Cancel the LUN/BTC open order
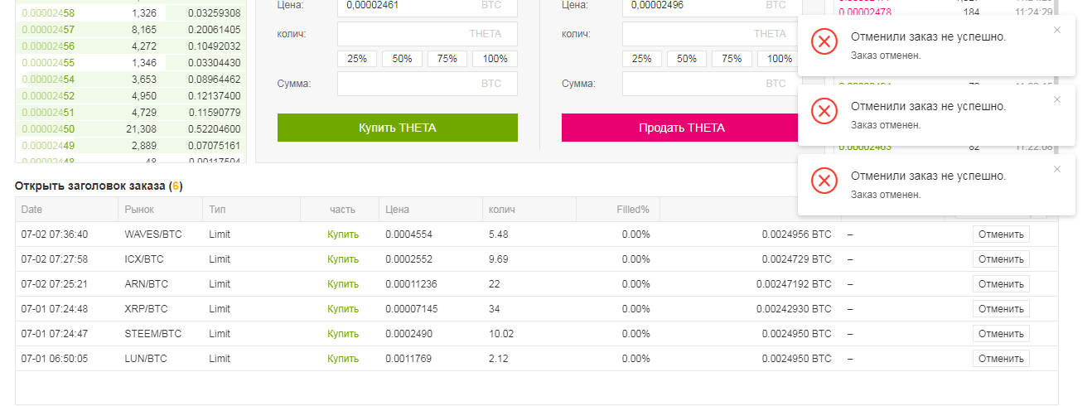This screenshot has height=406, width=1092. (x=1001, y=359)
